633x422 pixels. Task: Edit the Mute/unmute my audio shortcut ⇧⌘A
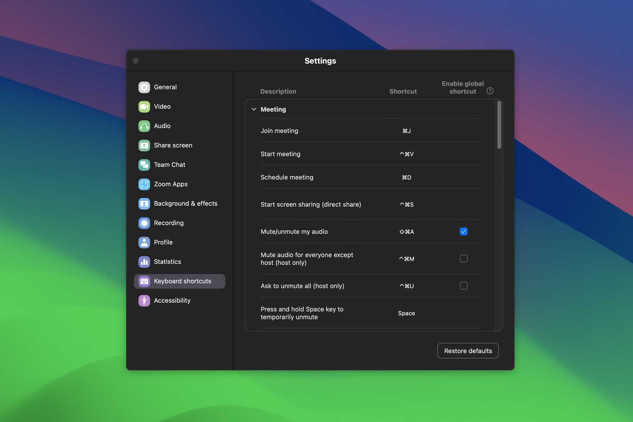pyautogui.click(x=406, y=232)
